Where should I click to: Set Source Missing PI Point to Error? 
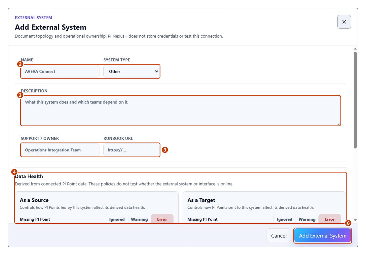162,219
